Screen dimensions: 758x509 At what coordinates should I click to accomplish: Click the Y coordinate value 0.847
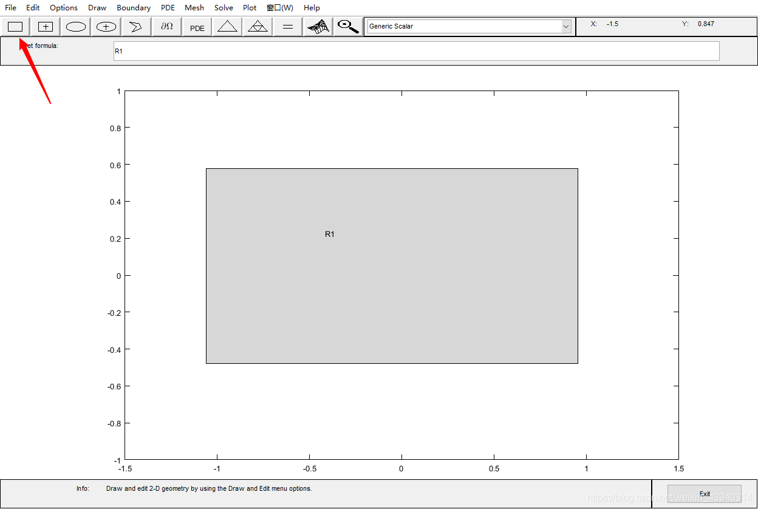pyautogui.click(x=706, y=24)
